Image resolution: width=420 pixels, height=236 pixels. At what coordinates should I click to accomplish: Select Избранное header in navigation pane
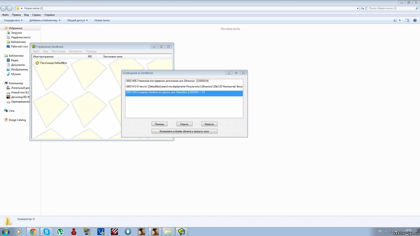pyautogui.click(x=15, y=28)
